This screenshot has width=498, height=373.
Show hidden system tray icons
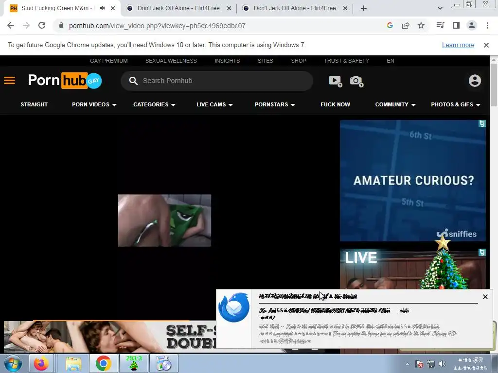point(407,364)
